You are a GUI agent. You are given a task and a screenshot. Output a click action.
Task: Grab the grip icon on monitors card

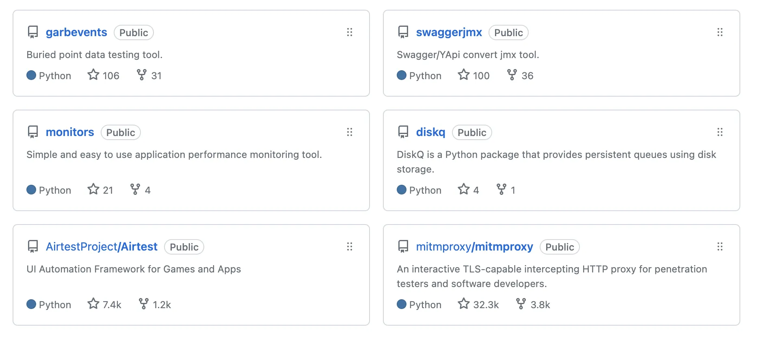(349, 132)
